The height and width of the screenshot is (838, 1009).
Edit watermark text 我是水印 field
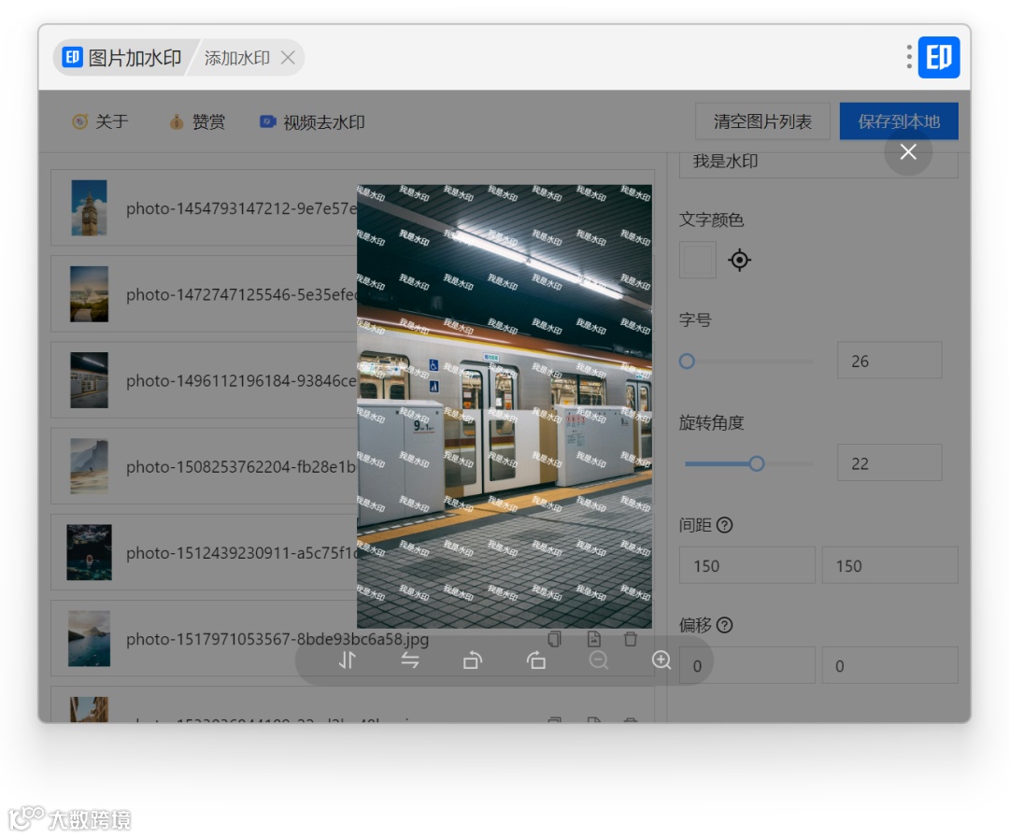818,163
